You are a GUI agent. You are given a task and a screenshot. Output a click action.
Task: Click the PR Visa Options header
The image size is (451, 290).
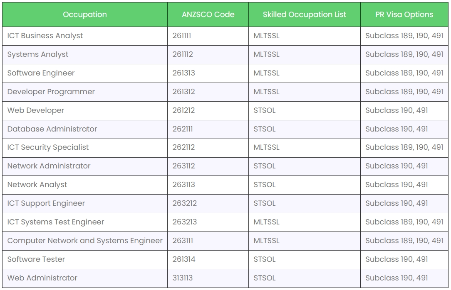tap(404, 15)
